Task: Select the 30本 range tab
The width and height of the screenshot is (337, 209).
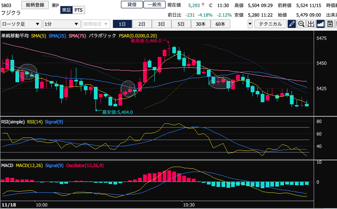Action: [200, 24]
